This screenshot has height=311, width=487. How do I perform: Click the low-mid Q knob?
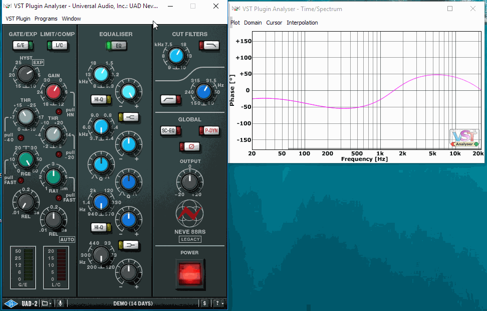tap(129, 182)
